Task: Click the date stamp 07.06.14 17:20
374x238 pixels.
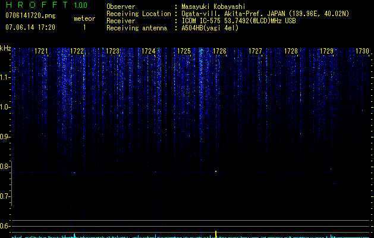Action: [x=30, y=27]
